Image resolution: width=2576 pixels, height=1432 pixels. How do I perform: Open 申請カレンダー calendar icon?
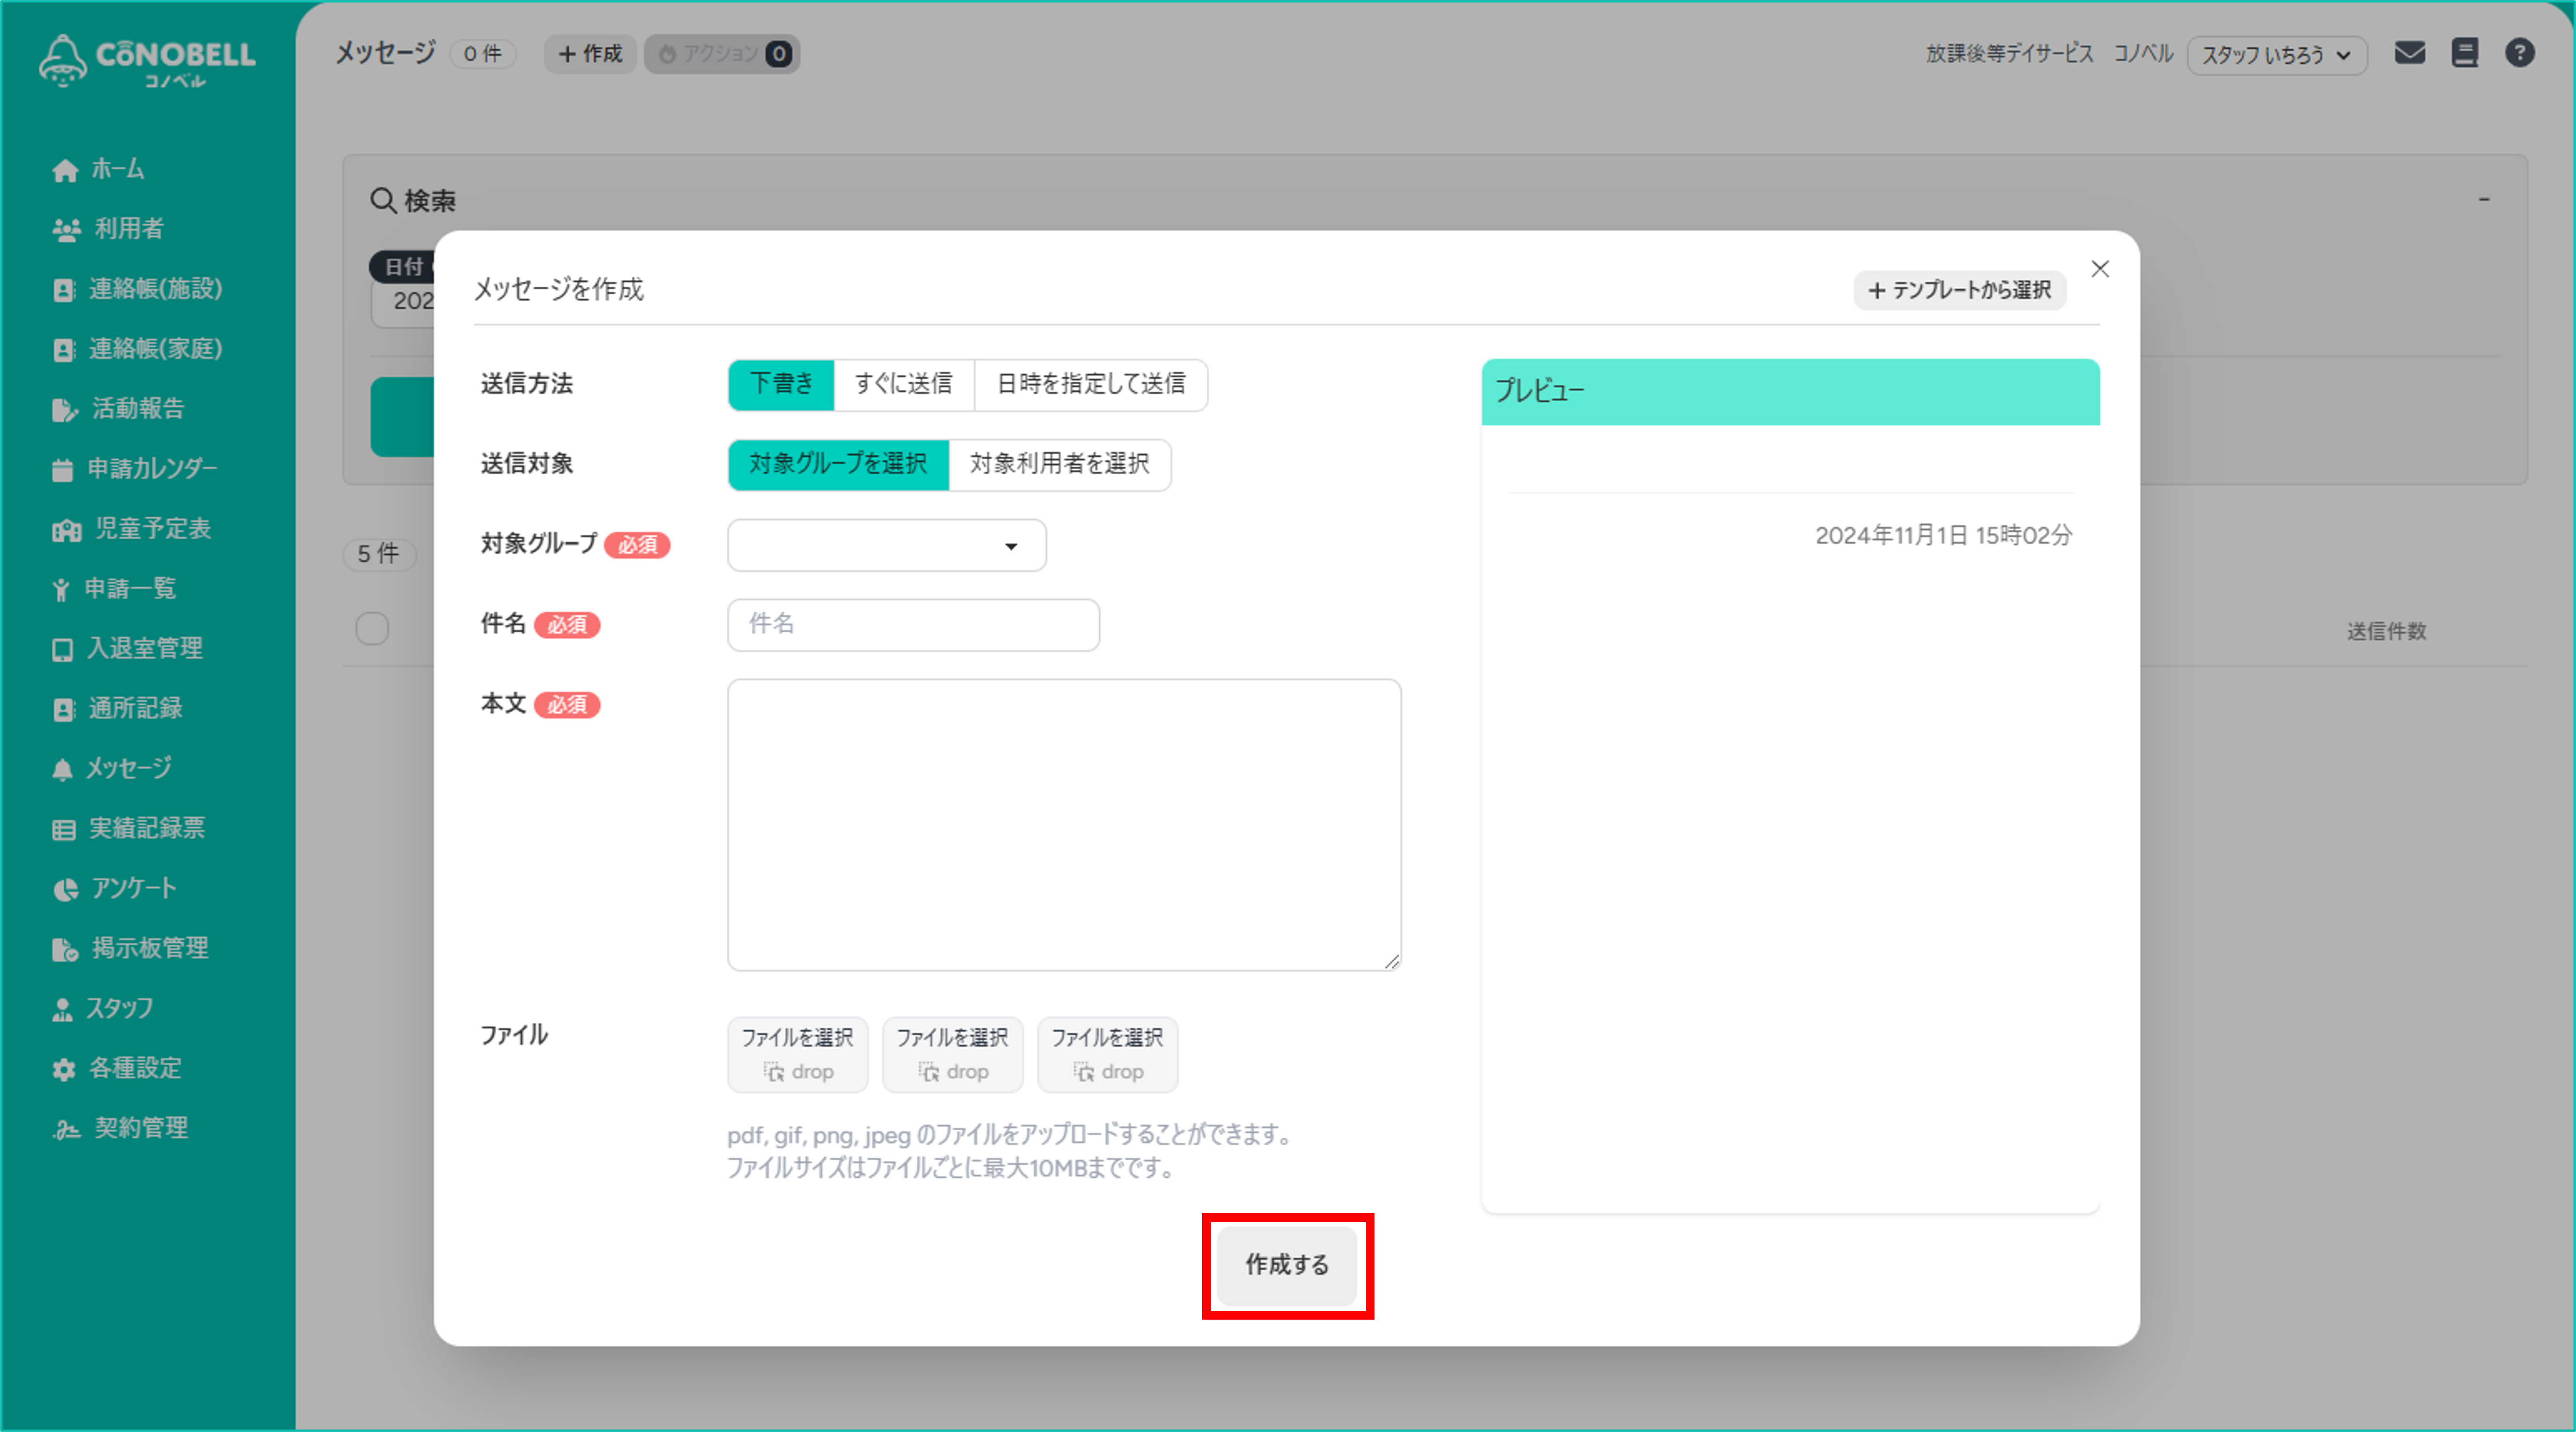click(x=62, y=470)
